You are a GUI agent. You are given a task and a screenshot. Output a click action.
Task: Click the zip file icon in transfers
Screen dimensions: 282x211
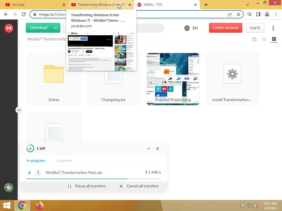[x=38, y=173]
